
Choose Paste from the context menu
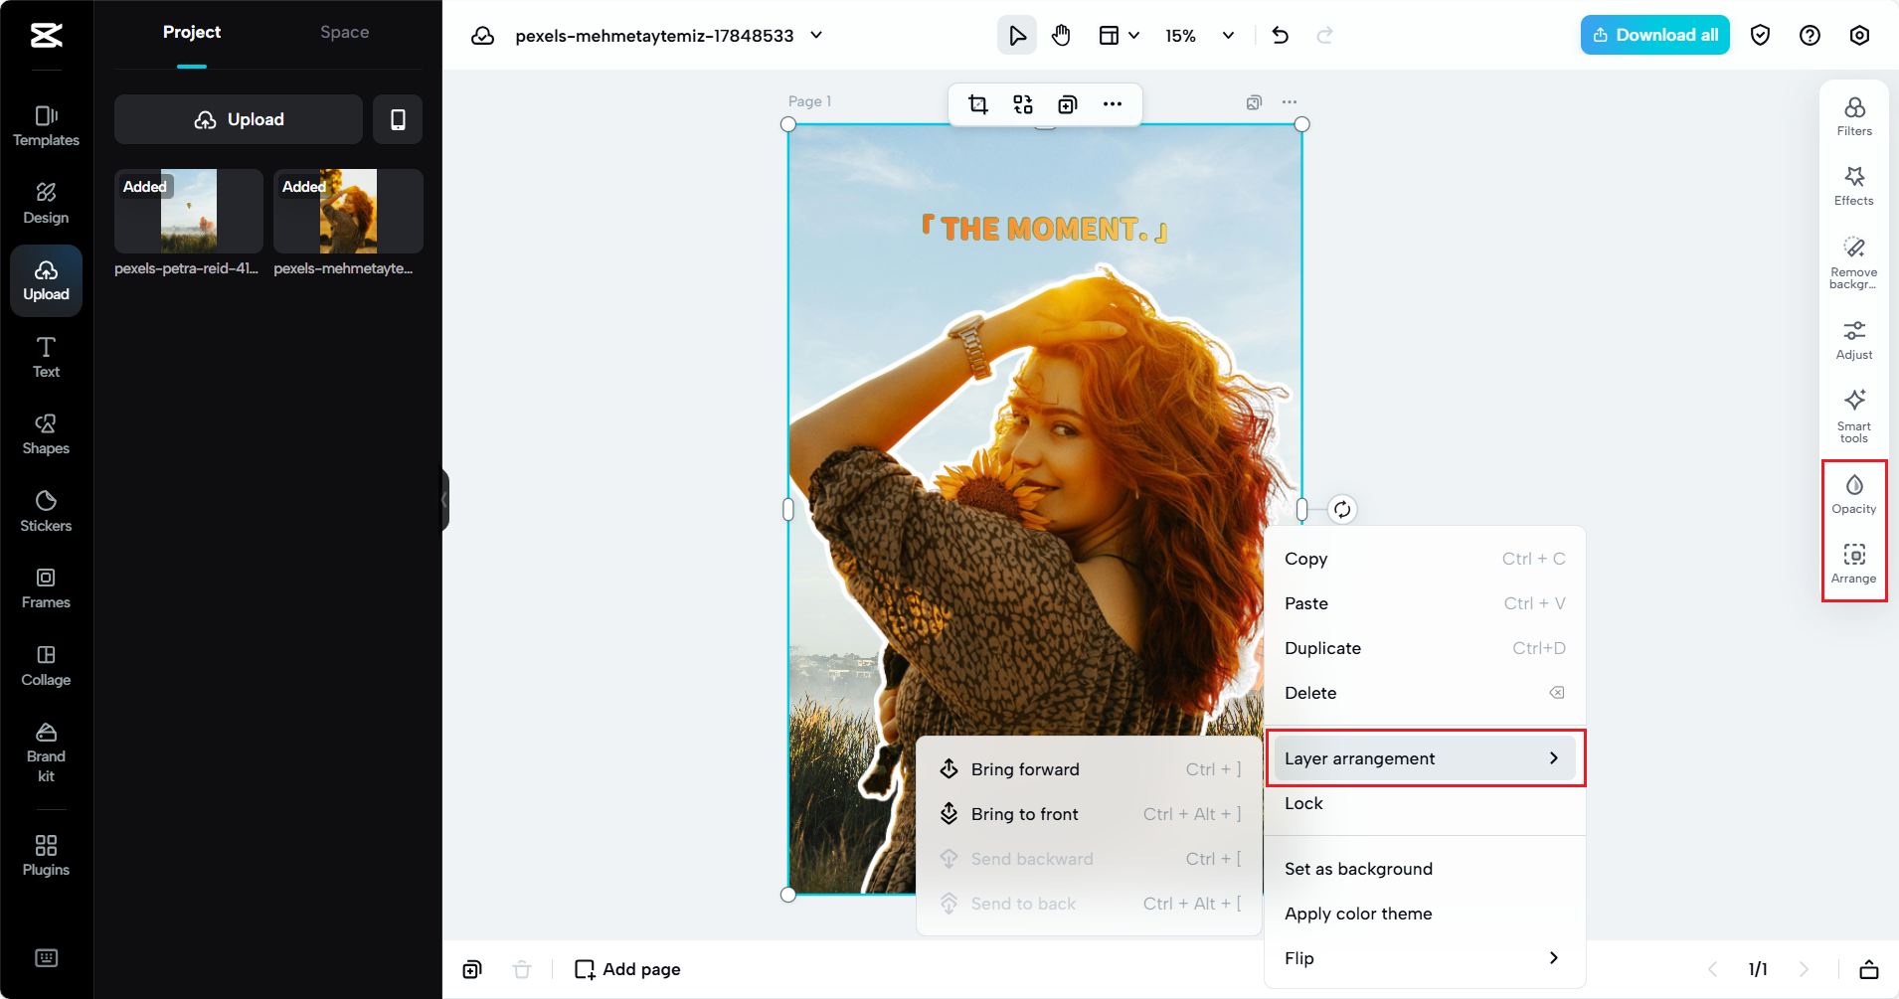[1425, 603]
